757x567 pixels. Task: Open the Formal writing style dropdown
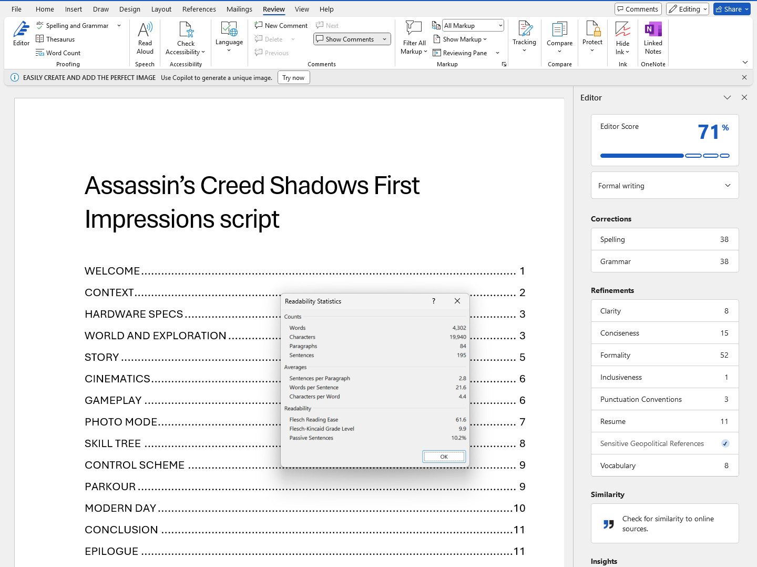point(665,186)
